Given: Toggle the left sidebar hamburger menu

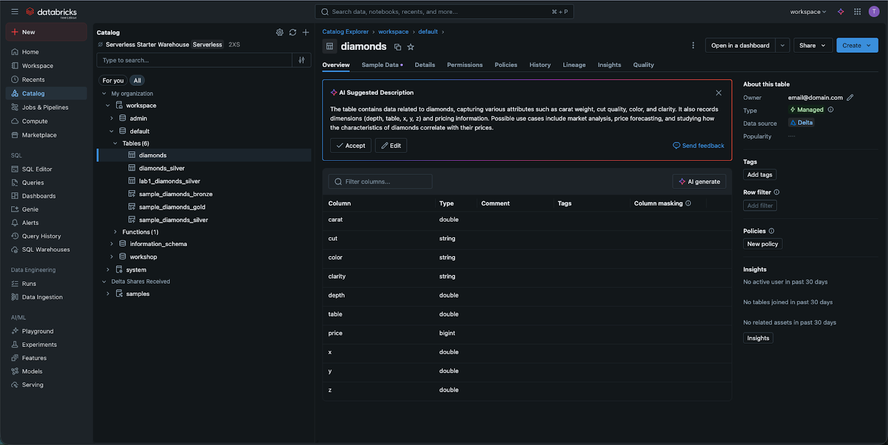Looking at the screenshot, I should click(15, 12).
